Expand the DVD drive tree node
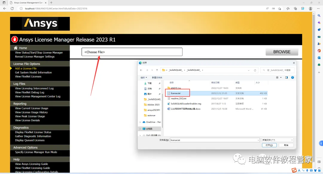323x174 pixels. (x=140, y=135)
